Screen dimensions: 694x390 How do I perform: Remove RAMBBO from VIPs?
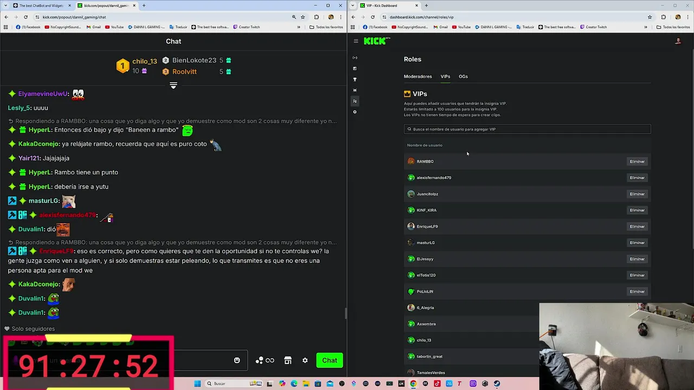(637, 161)
